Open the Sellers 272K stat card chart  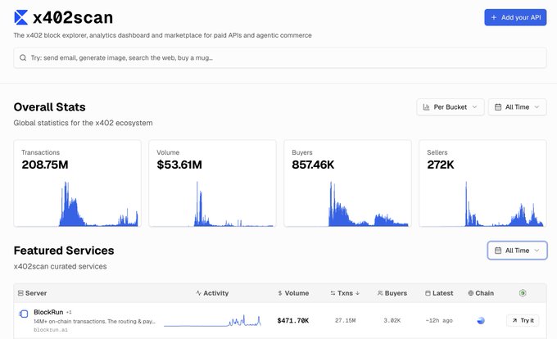[x=482, y=183]
